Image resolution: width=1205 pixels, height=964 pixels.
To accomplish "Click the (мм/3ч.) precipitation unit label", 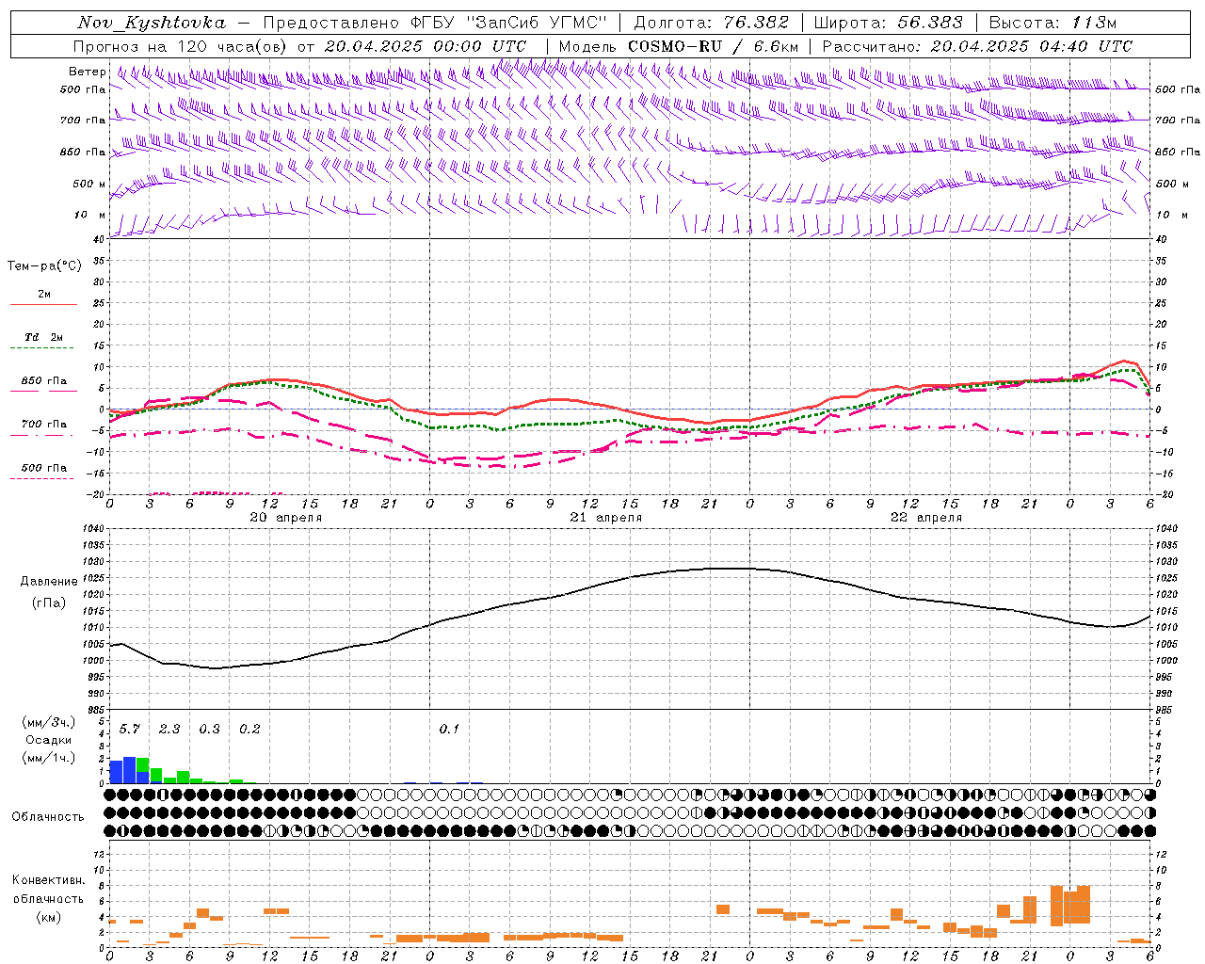I will [x=48, y=722].
